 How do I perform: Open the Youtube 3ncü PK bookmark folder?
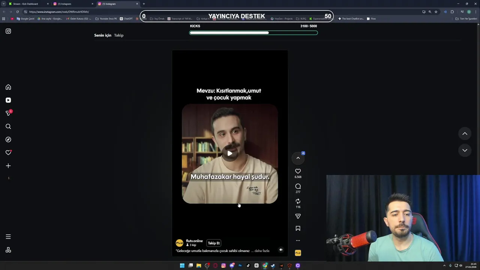[106, 19]
